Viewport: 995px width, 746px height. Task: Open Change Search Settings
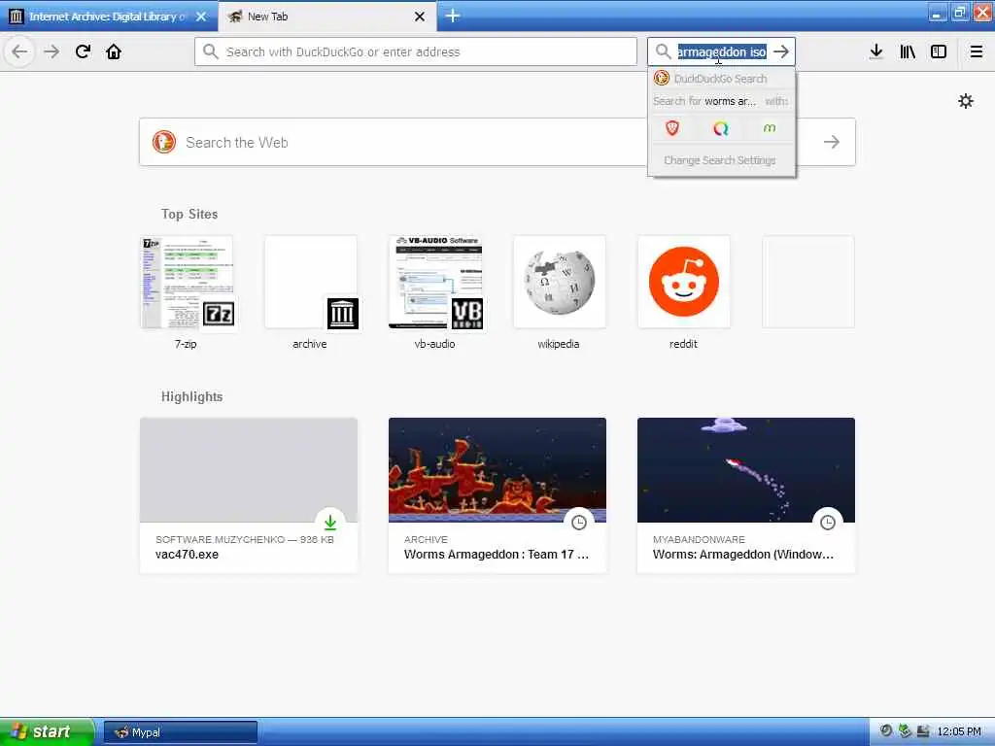click(x=721, y=160)
